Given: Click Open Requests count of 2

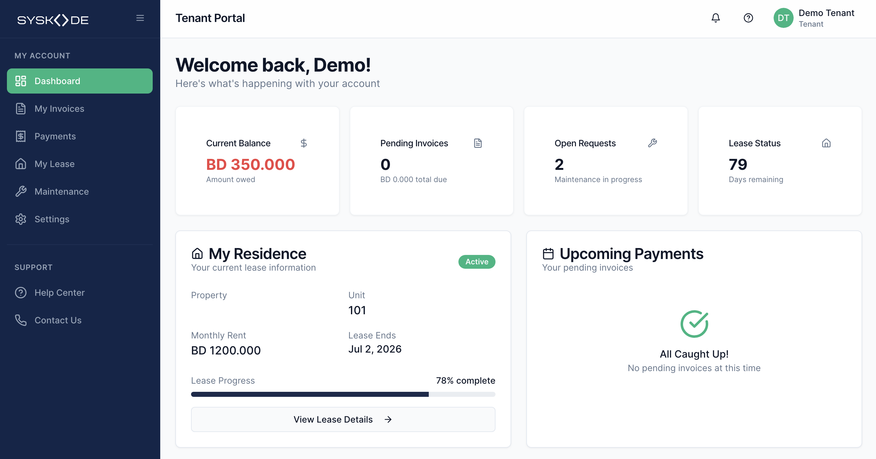Looking at the screenshot, I should click(x=559, y=165).
